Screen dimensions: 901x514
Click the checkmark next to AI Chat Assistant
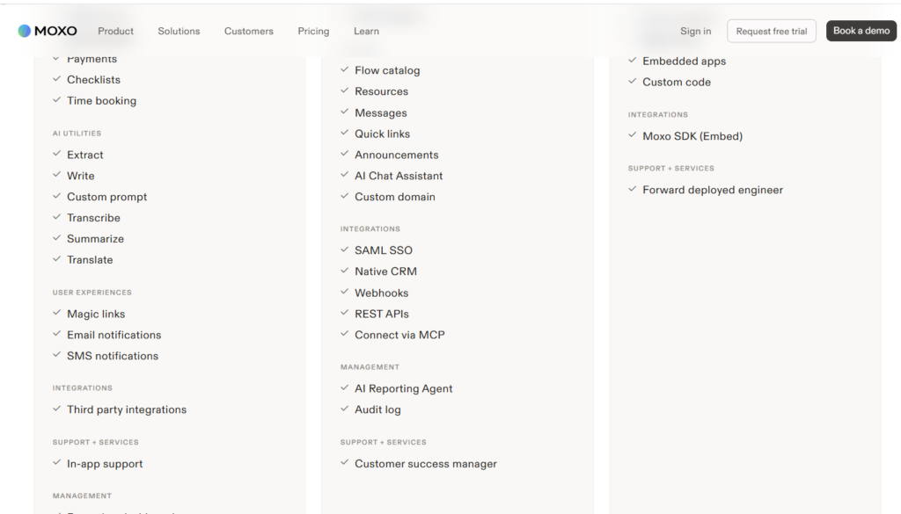tap(345, 175)
